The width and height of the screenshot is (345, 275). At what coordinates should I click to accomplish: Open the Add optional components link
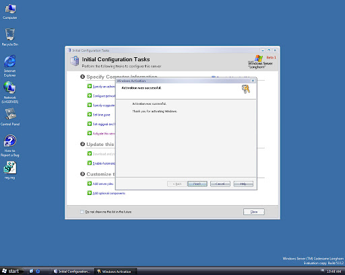108,193
